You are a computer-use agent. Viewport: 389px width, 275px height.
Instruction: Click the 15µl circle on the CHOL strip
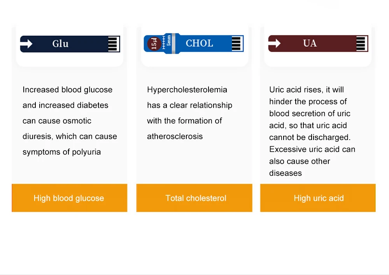tap(154, 44)
